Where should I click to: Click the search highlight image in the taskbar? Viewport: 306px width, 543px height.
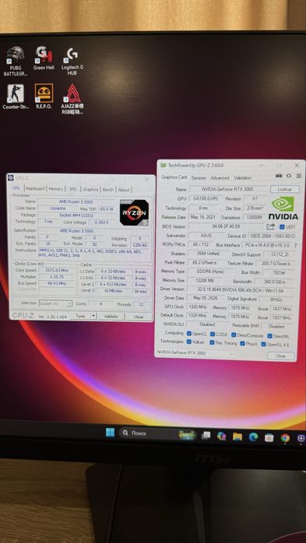(x=187, y=435)
